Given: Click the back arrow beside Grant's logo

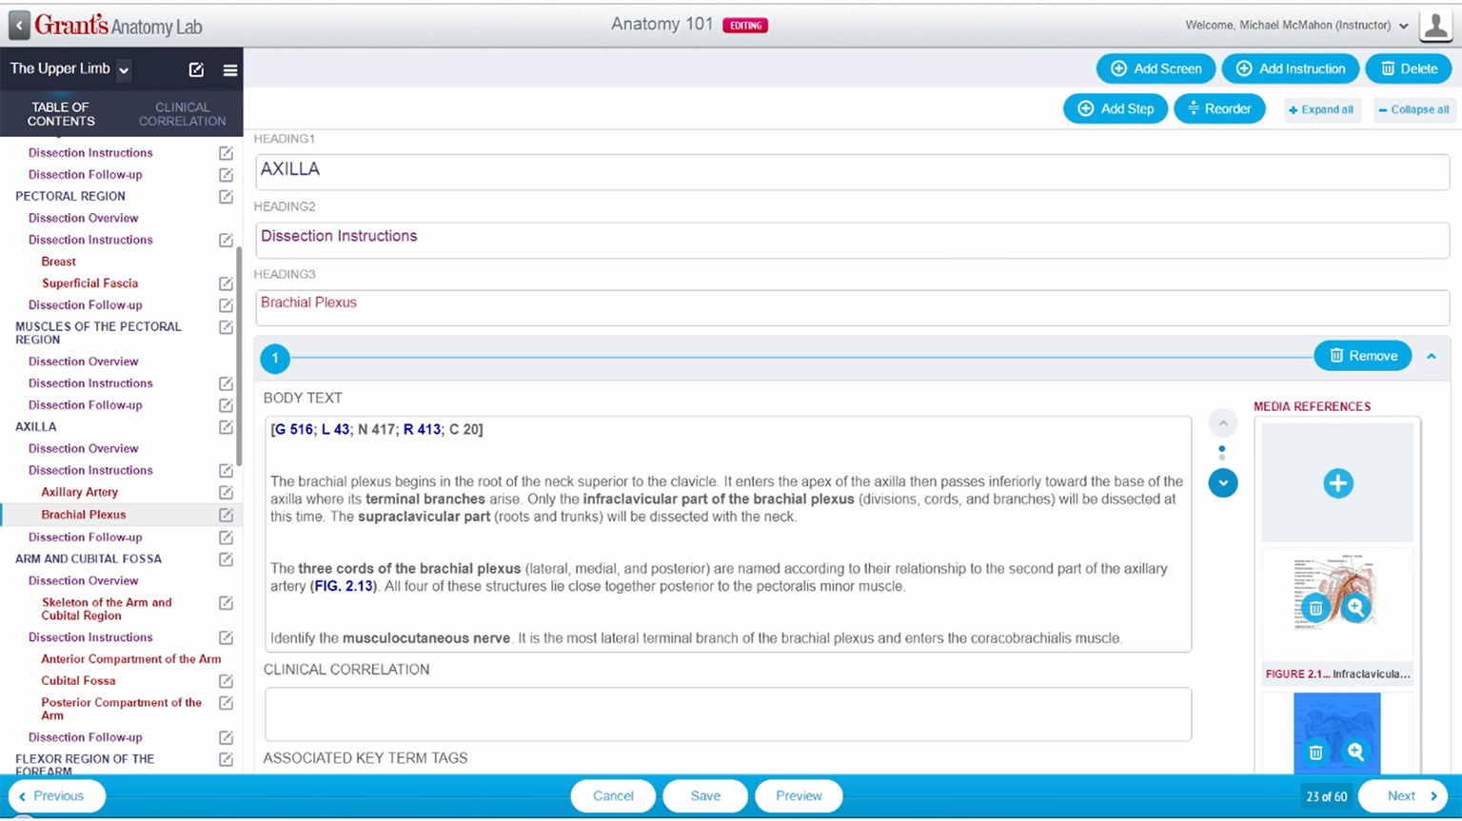Looking at the screenshot, I should pos(19,26).
